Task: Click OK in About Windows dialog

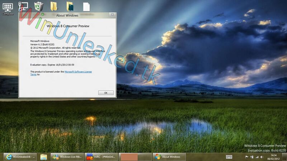Action: [x=106, y=93]
